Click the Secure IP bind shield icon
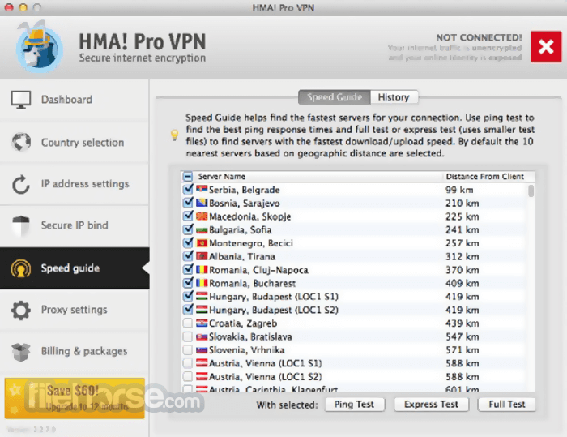 coord(20,225)
